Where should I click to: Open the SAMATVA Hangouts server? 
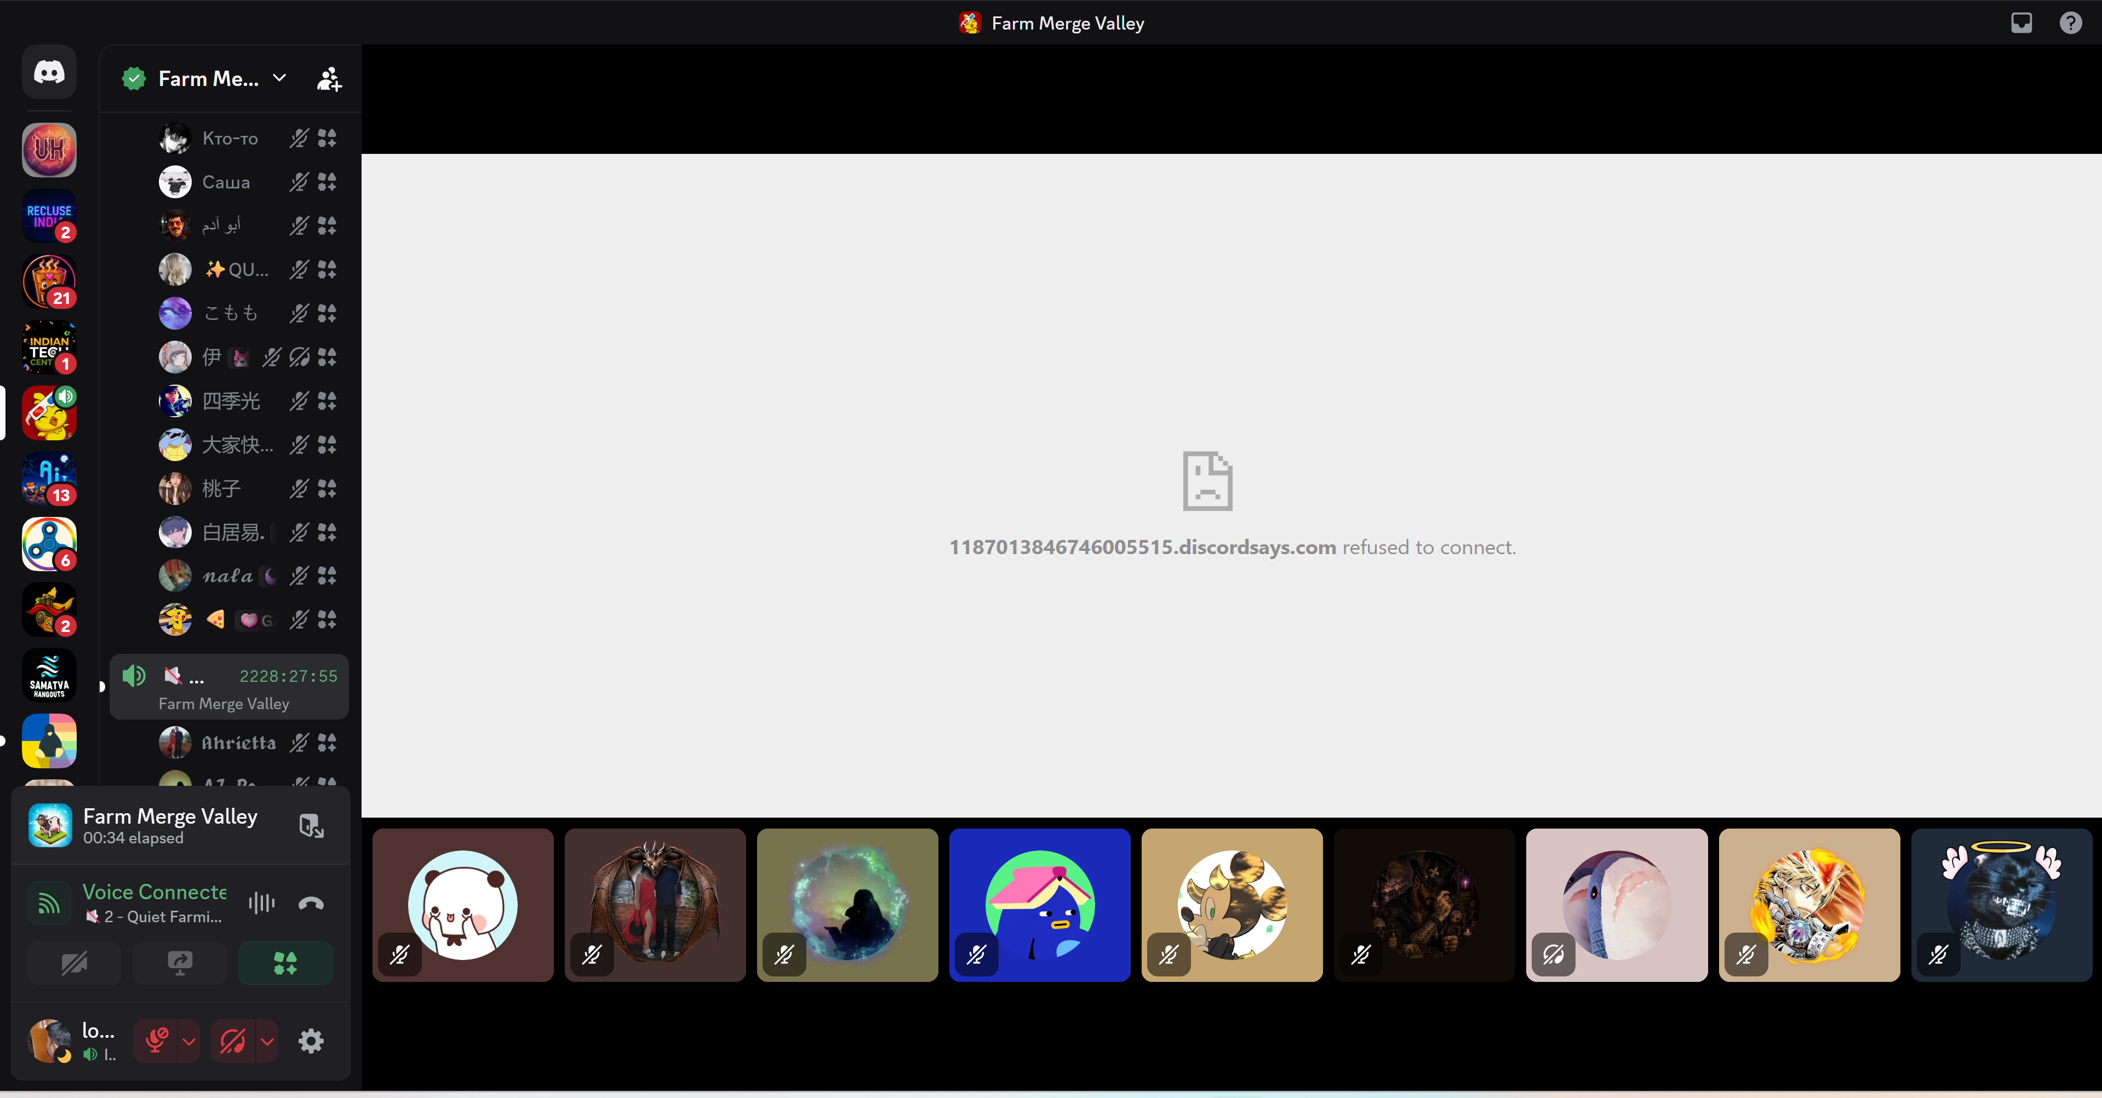[x=49, y=675]
